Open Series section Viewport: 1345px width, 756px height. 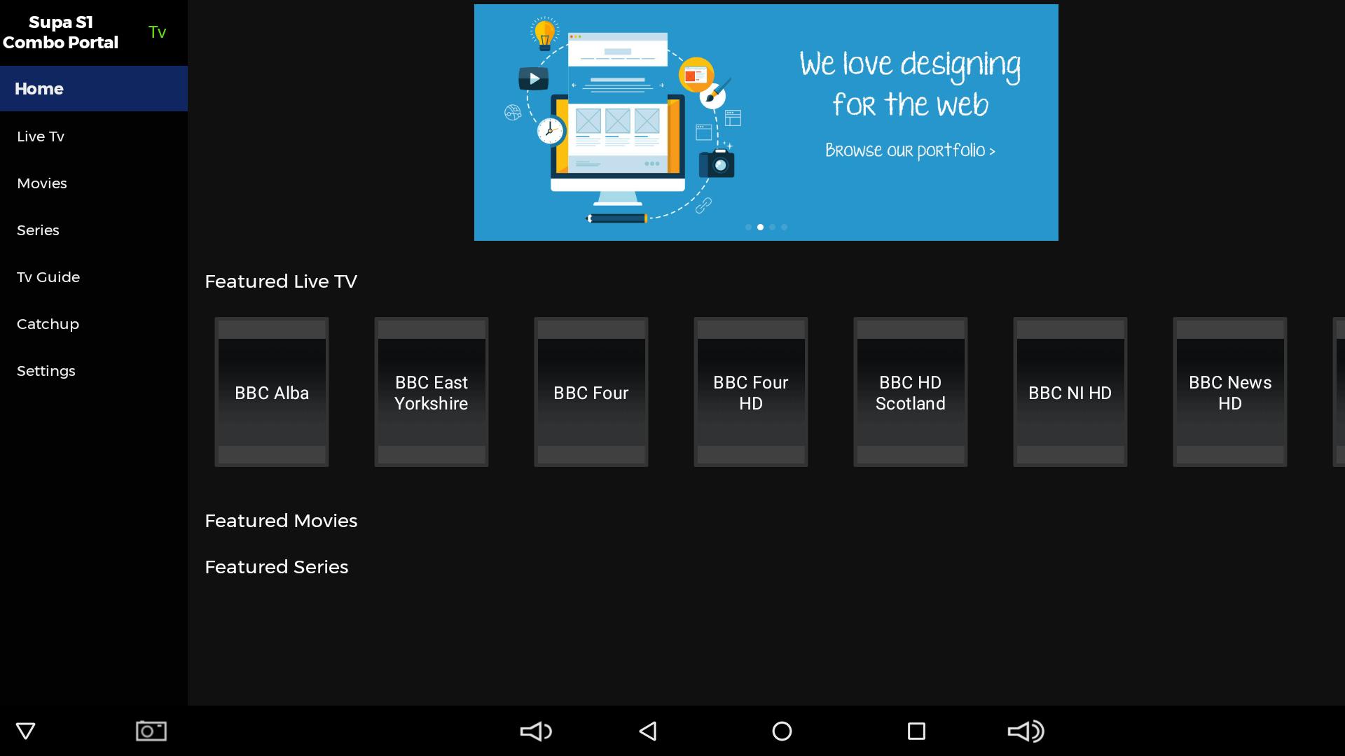[94, 230]
